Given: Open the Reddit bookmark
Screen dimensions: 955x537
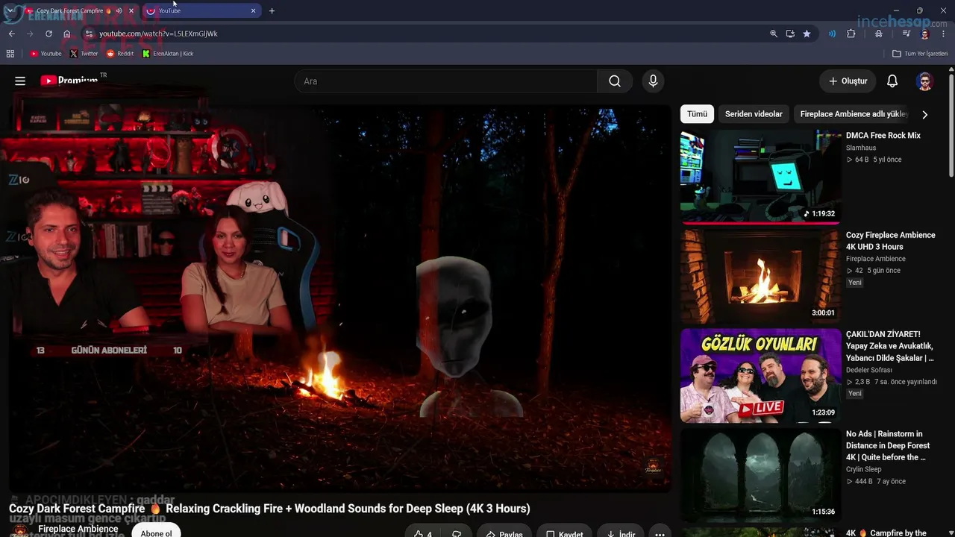Looking at the screenshot, I should (120, 54).
